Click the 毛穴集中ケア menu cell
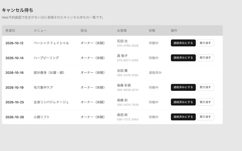 click(x=43, y=87)
